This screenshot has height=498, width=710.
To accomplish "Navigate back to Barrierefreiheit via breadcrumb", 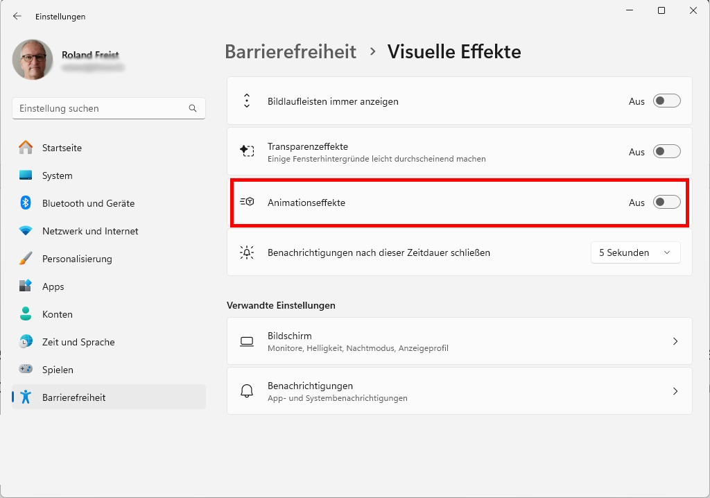I will point(291,51).
